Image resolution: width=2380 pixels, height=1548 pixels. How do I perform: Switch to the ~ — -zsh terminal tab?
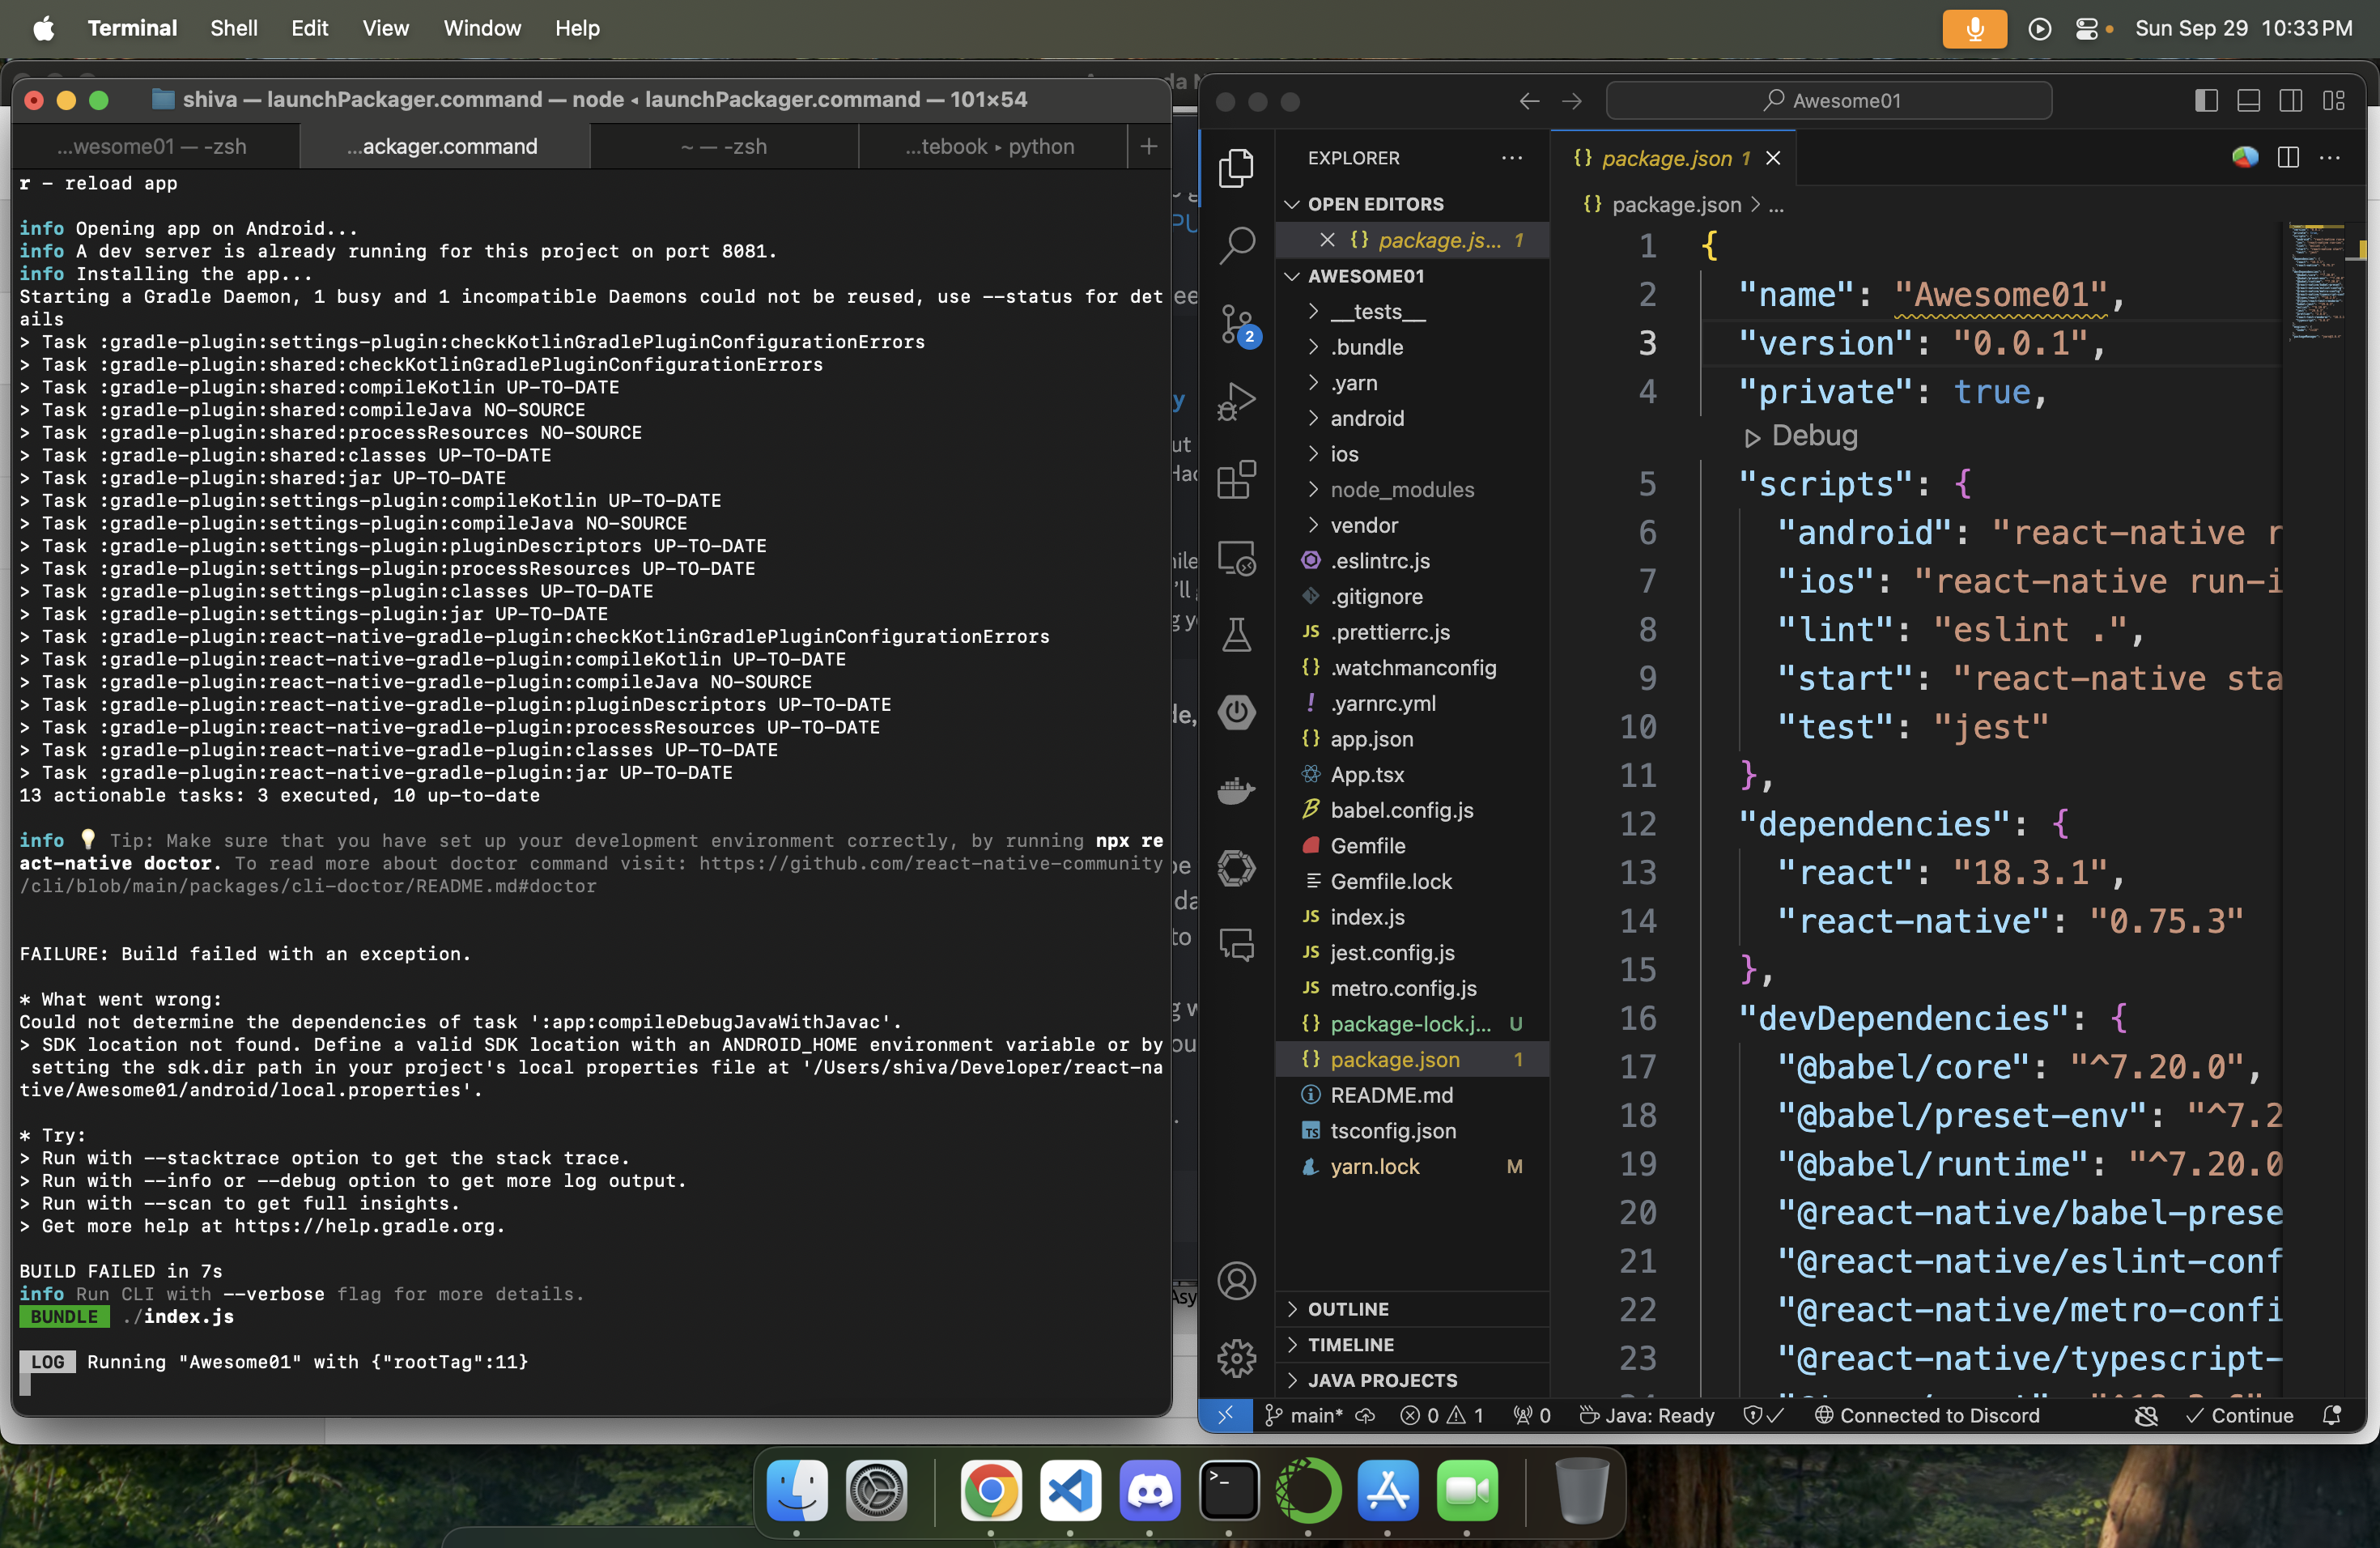click(724, 147)
